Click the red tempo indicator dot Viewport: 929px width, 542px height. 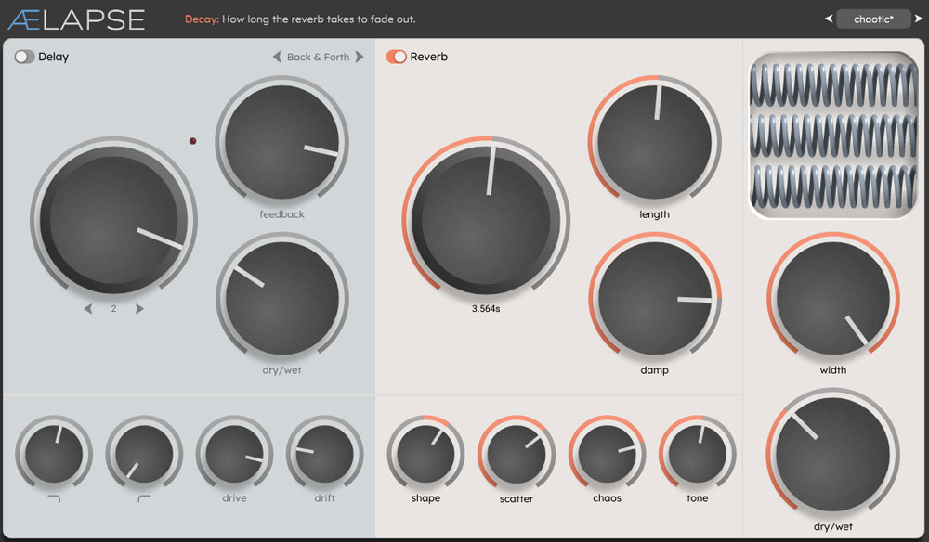click(x=193, y=141)
